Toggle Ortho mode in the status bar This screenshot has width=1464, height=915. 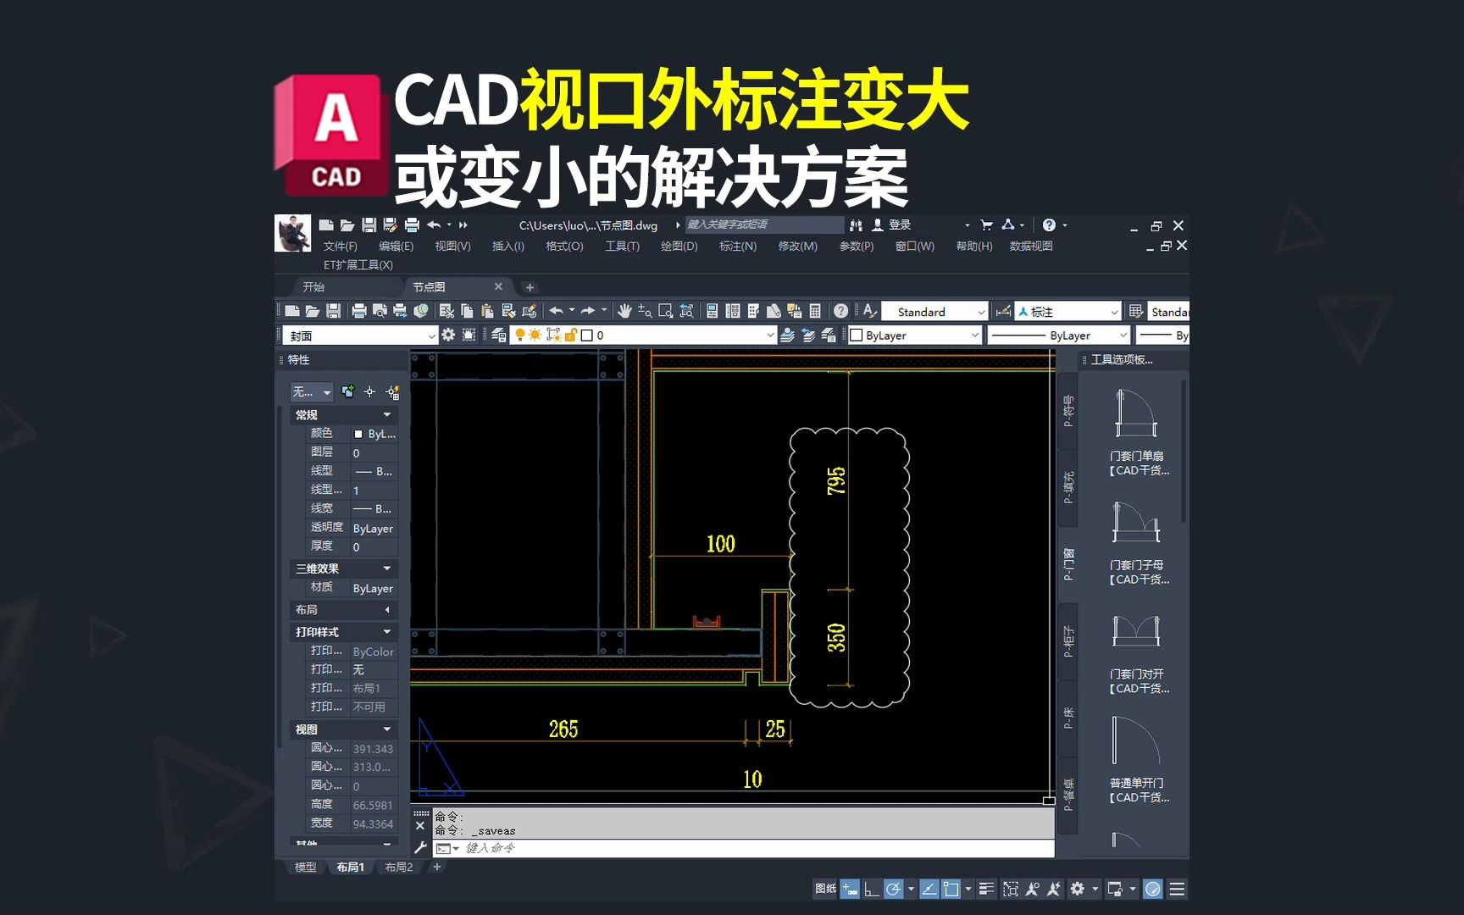coord(871,889)
